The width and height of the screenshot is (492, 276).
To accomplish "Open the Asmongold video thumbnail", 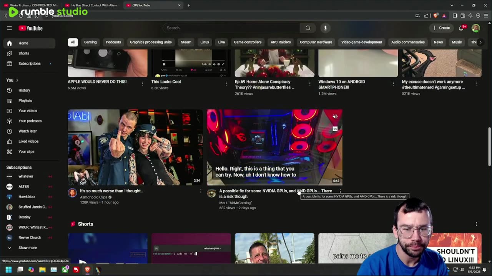I will coord(135,147).
